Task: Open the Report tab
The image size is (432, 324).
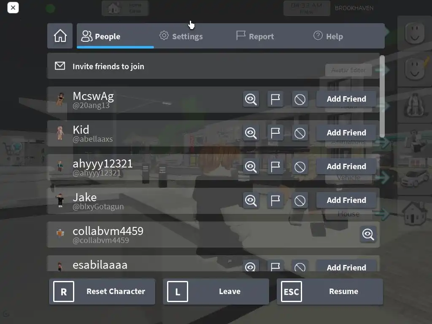Action: (255, 36)
